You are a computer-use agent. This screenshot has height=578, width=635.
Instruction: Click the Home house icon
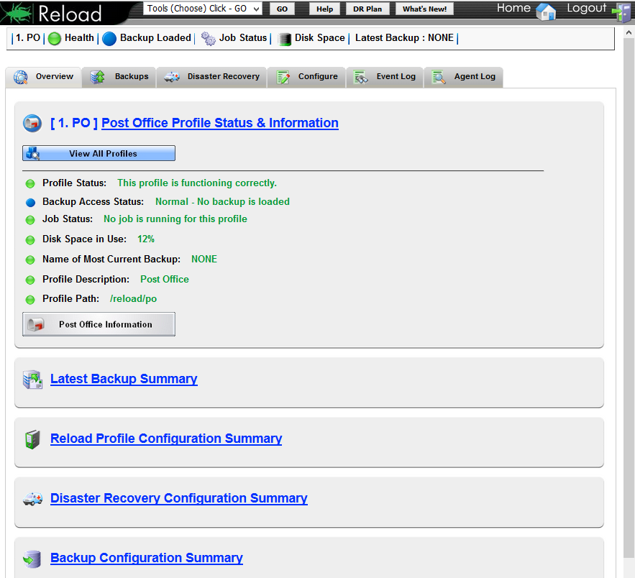pyautogui.click(x=546, y=12)
